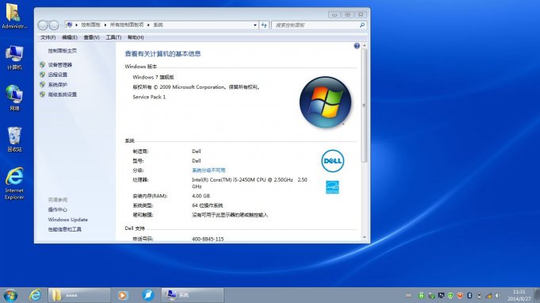The height and width of the screenshot is (303, 540).
Task: Launch Windows Media Player from taskbar
Action: click(x=123, y=295)
